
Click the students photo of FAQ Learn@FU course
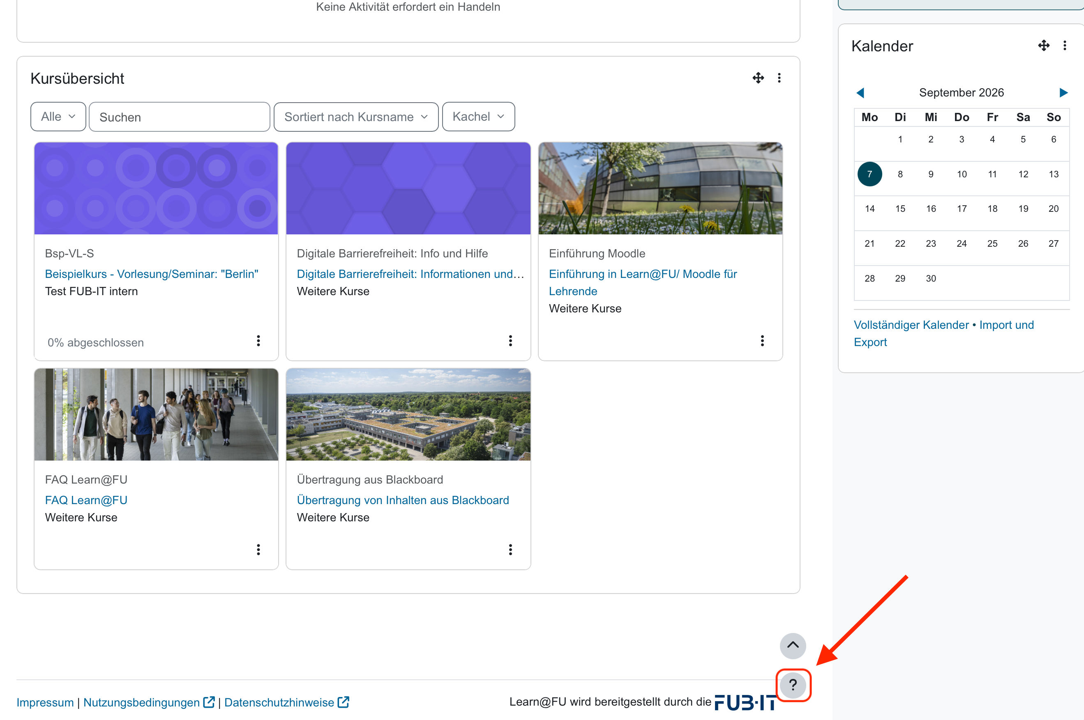click(x=156, y=414)
